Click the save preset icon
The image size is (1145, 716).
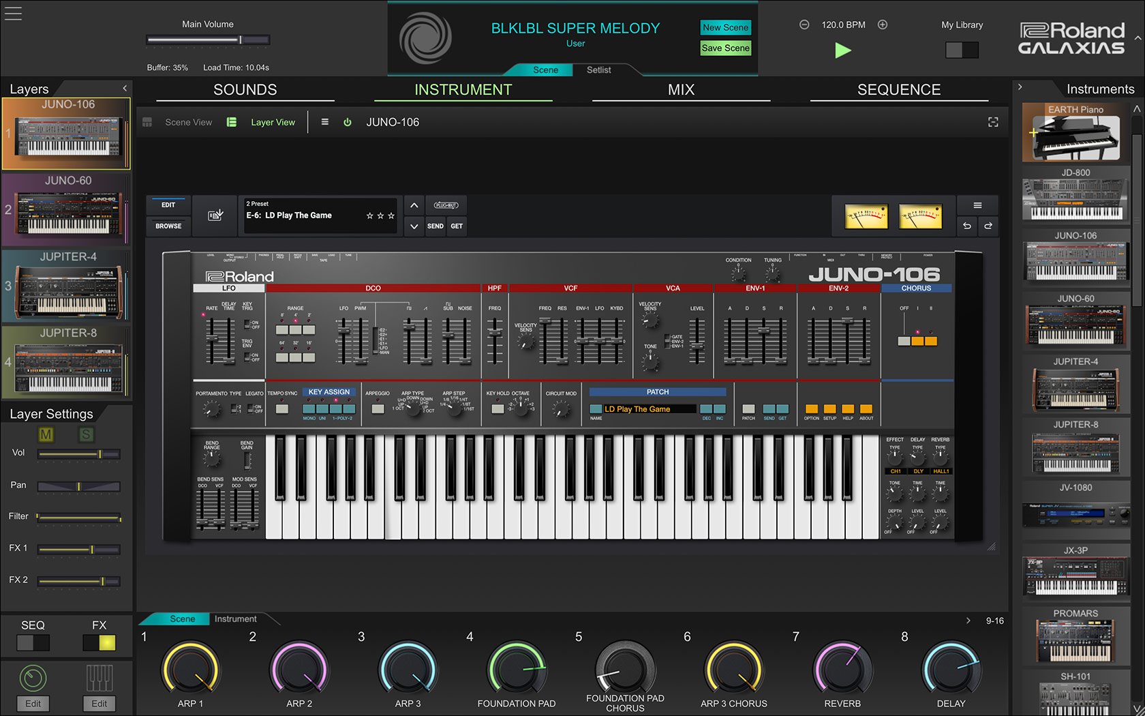[215, 215]
